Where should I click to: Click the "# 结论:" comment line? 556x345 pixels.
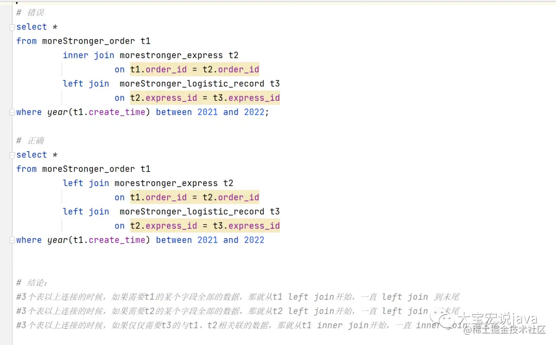click(32, 283)
